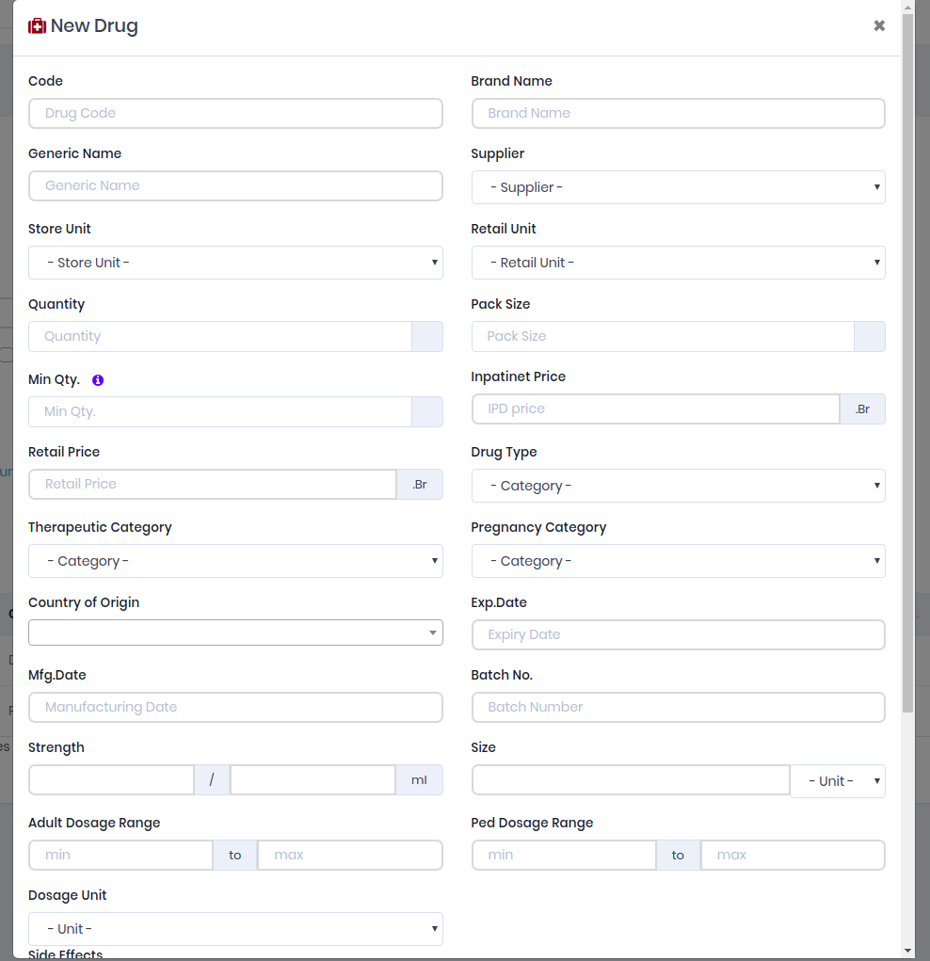The height and width of the screenshot is (961, 930).
Task: Click the info icon beside Min Qty.
Action: point(98,380)
